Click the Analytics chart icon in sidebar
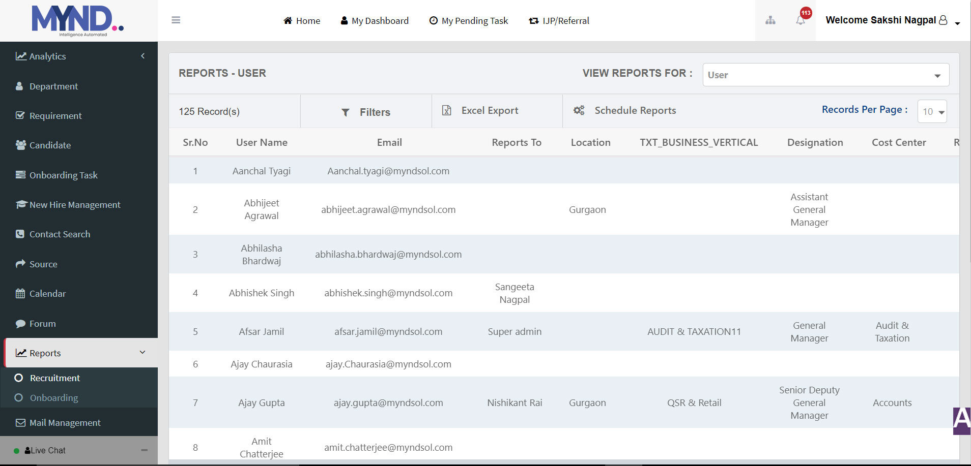 [x=21, y=56]
